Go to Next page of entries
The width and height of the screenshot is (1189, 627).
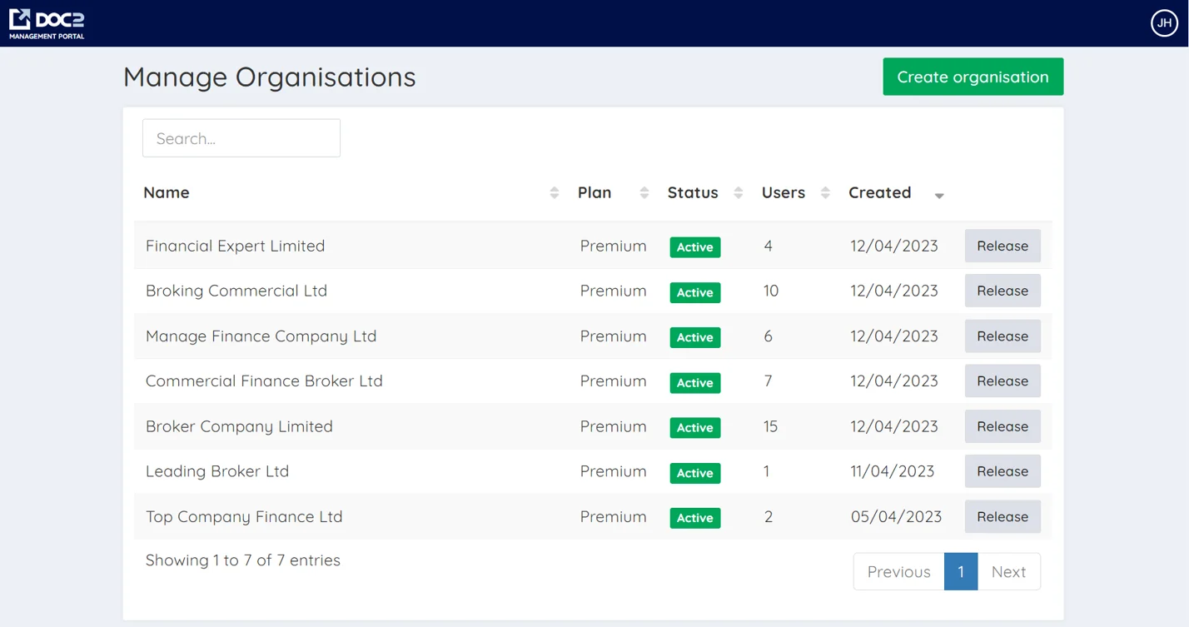[1008, 572]
